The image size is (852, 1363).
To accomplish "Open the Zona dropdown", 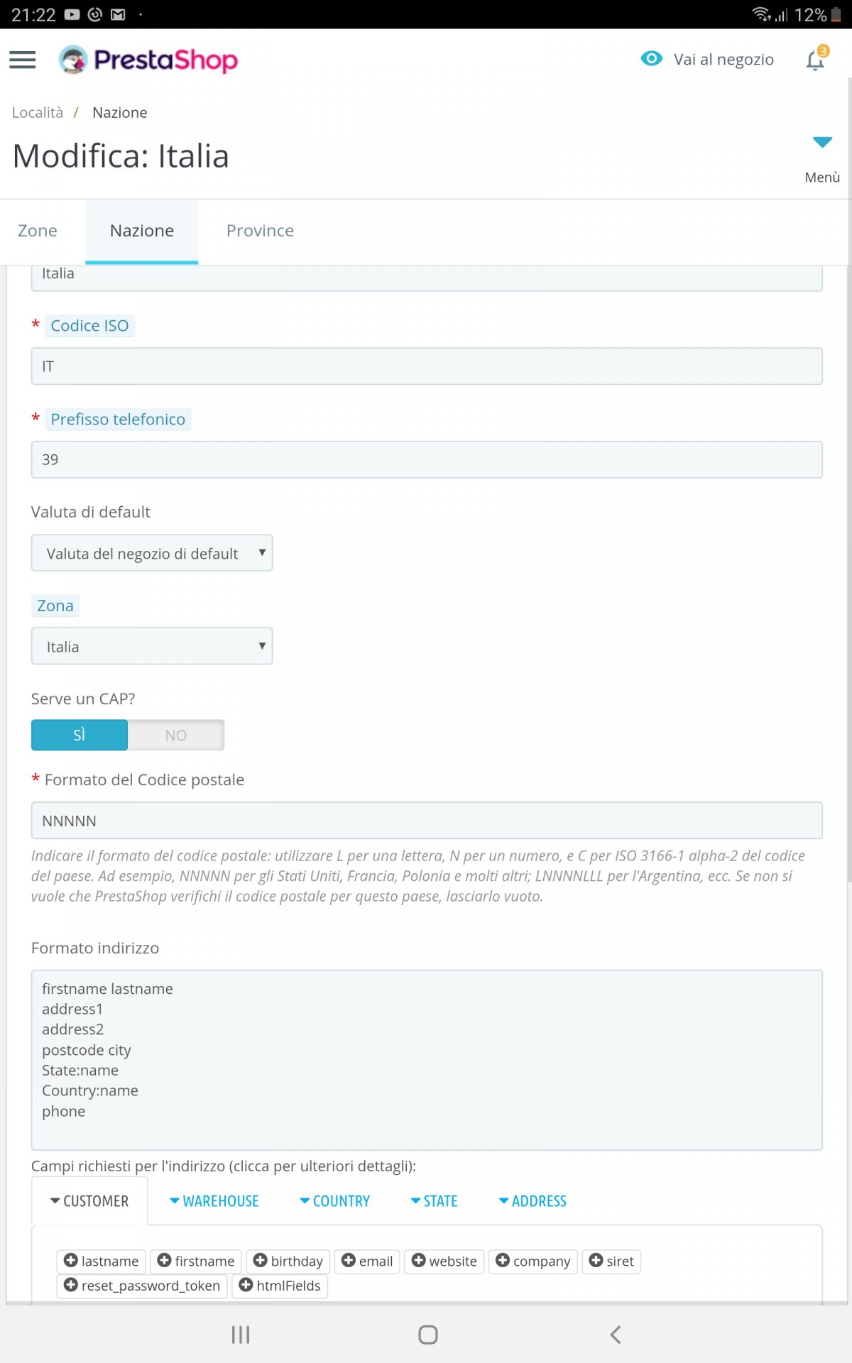I will tap(152, 647).
